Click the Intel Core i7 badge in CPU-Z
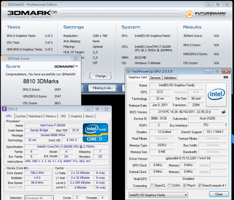Image resolution: width=234 pixels, height=200 pixels. tap(95, 132)
